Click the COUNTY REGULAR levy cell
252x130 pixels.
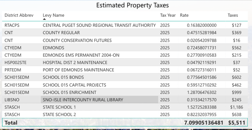[x=61, y=33]
